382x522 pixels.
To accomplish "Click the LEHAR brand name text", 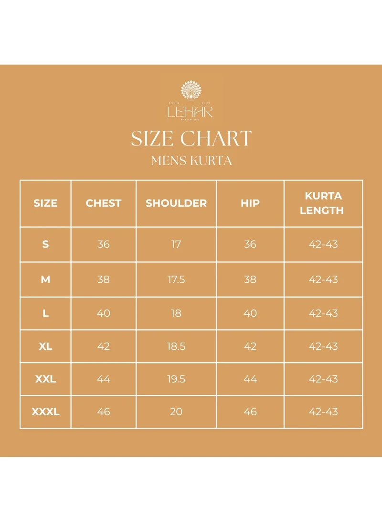I will (190, 112).
